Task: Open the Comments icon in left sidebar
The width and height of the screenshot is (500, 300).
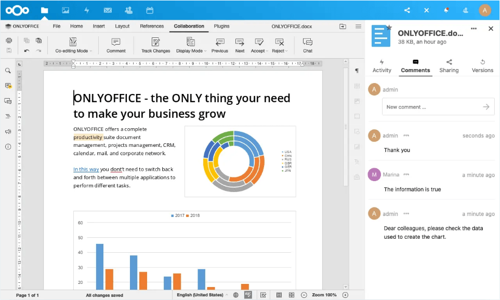Action: click(x=8, y=86)
